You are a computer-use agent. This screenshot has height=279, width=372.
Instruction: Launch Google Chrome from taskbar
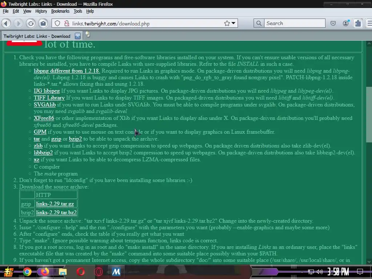click(27, 272)
